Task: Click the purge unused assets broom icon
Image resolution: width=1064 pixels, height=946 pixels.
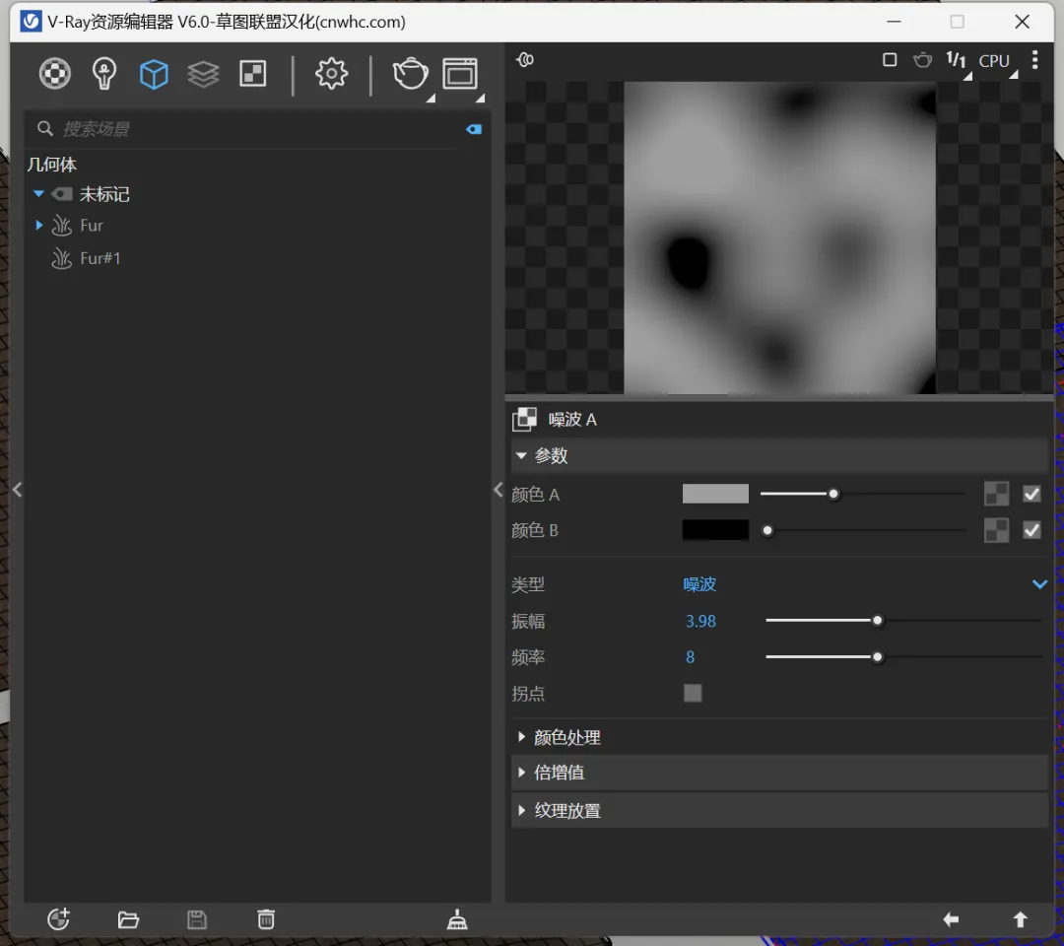Action: click(x=457, y=919)
